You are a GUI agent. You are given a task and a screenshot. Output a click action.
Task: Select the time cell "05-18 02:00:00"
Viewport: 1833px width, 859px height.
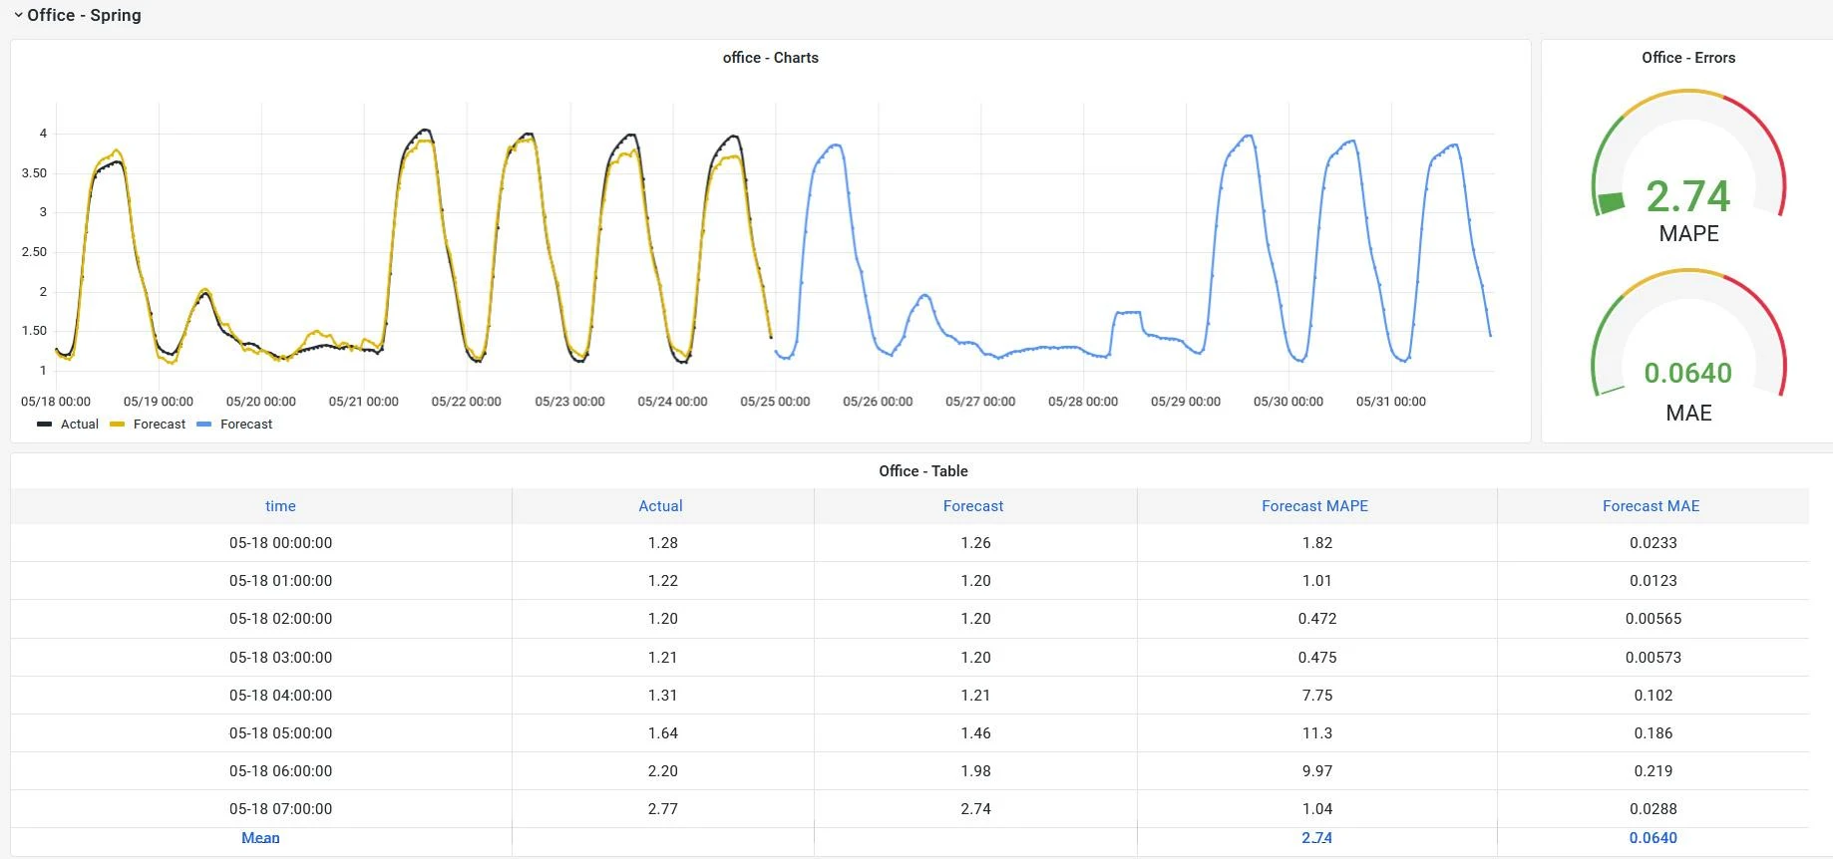pyautogui.click(x=280, y=619)
